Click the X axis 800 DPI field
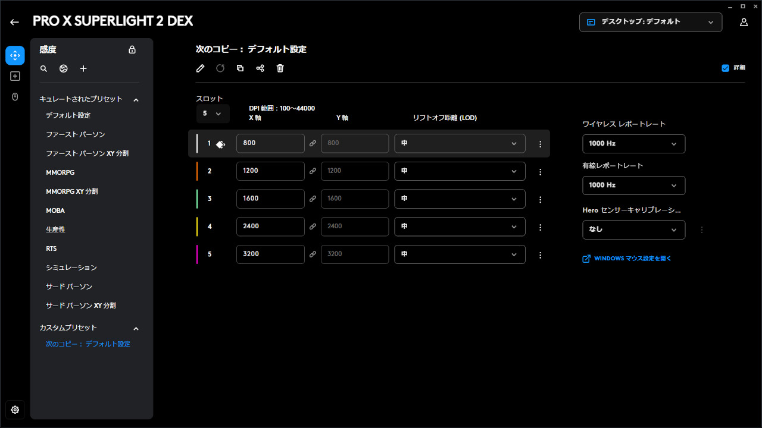 270,143
